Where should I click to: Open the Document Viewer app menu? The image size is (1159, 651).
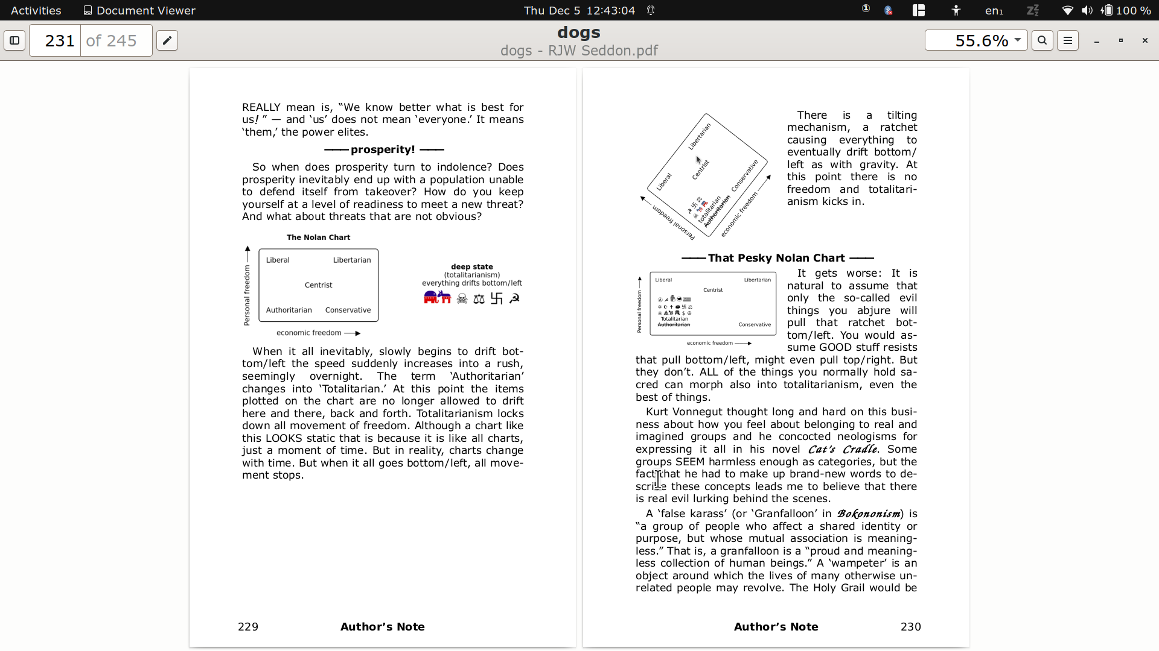139,10
